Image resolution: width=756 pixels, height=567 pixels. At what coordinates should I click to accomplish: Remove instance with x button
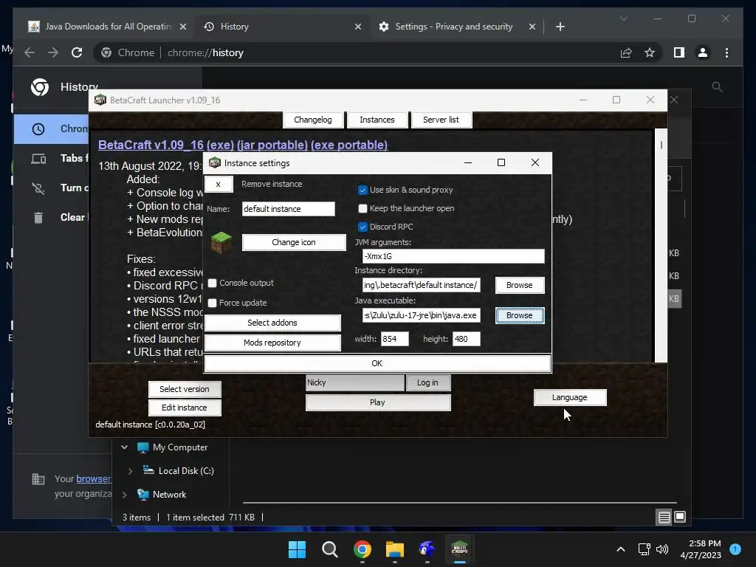(x=219, y=184)
